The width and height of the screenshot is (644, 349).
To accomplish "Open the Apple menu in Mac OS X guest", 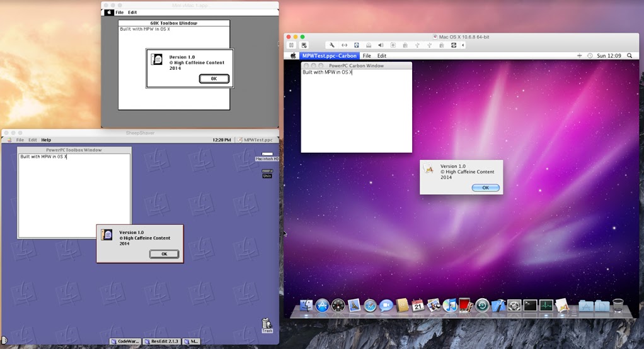I will [x=293, y=56].
